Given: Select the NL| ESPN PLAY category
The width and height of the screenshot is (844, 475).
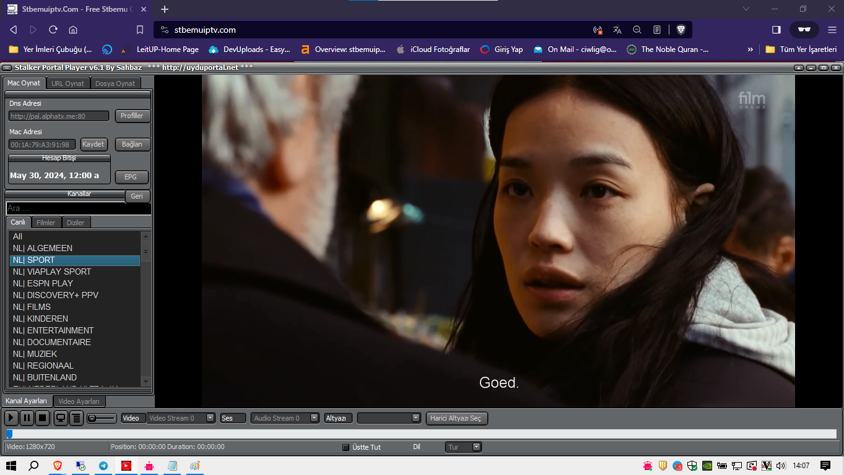Looking at the screenshot, I should pyautogui.click(x=75, y=283).
